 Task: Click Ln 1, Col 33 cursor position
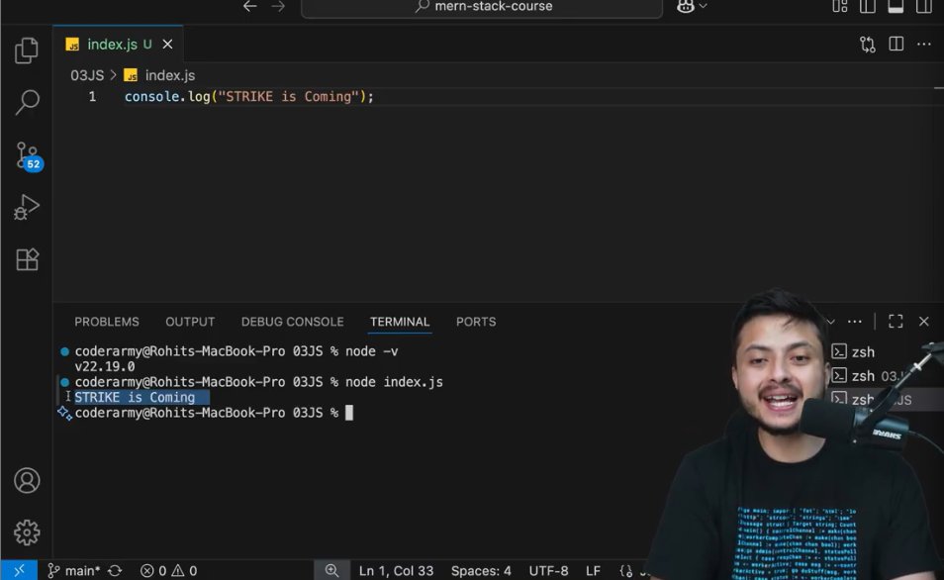tap(396, 570)
